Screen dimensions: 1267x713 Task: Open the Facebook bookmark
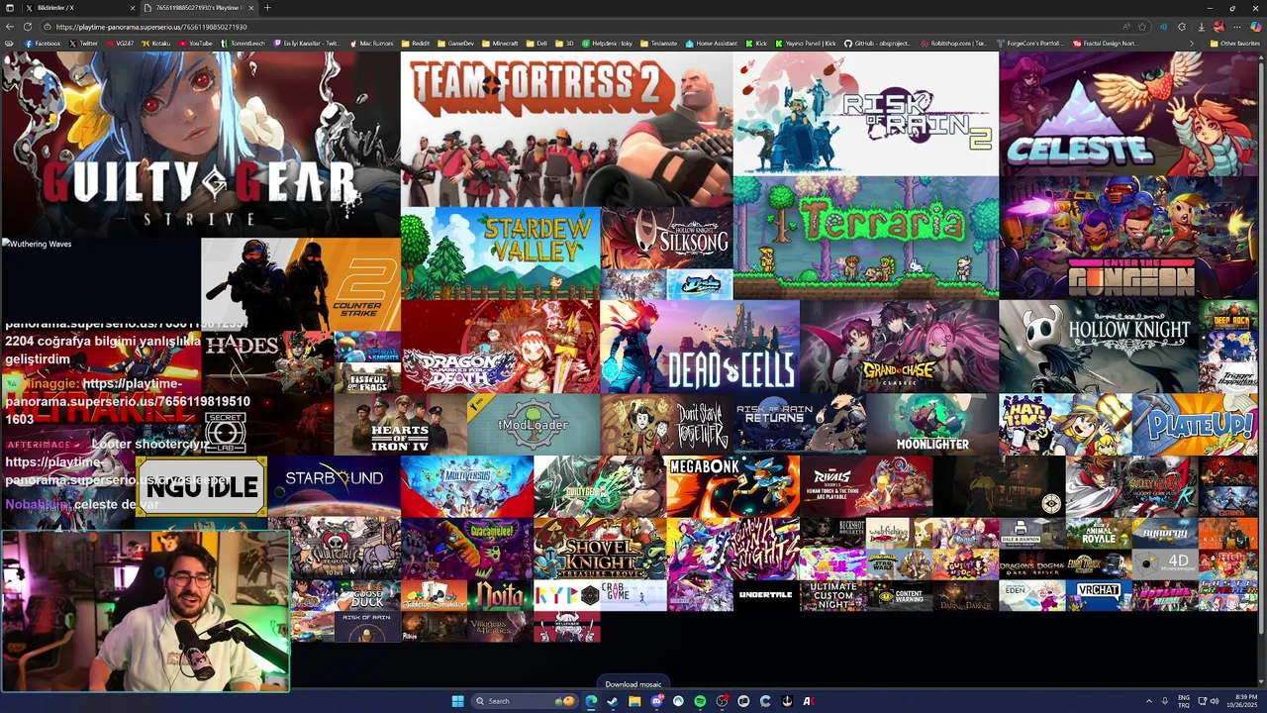42,44
